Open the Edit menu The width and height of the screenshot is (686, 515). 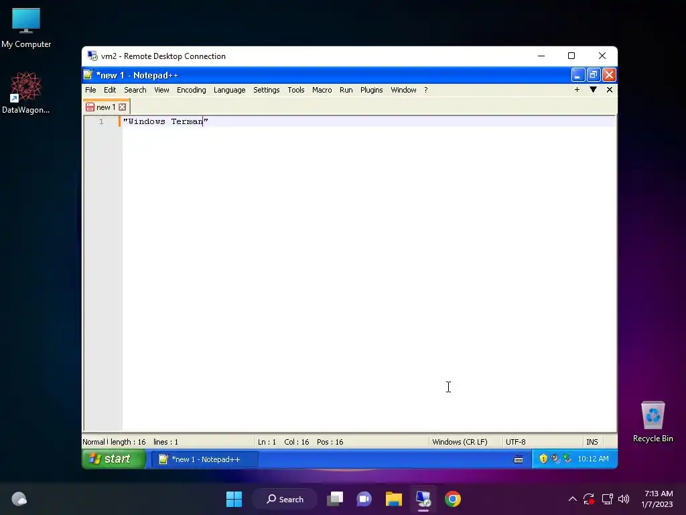click(x=110, y=90)
